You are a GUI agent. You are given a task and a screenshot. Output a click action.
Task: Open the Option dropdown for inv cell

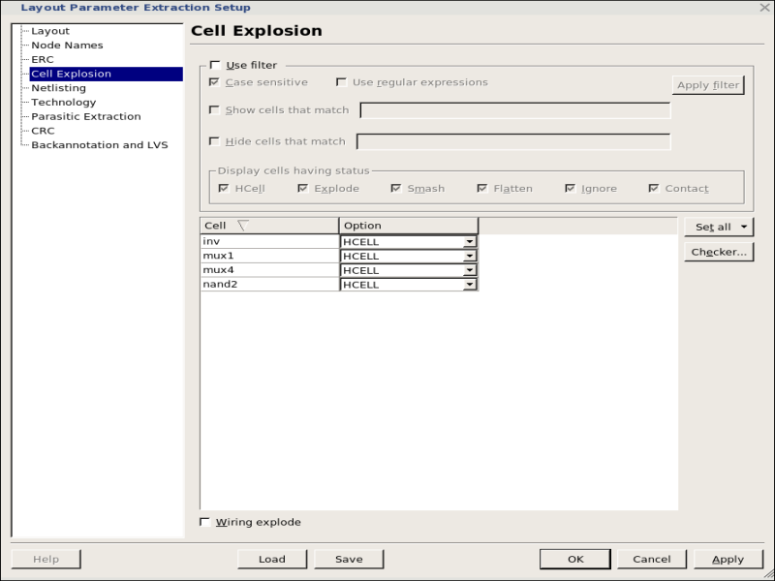pos(470,241)
